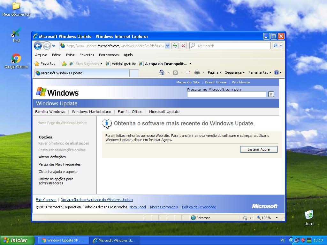The height and width of the screenshot is (245, 327).
Task: Open Família Windows link
Action: 50,112
